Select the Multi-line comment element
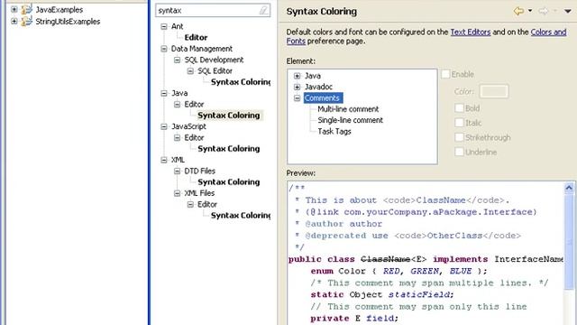This screenshot has width=577, height=325. 348,109
